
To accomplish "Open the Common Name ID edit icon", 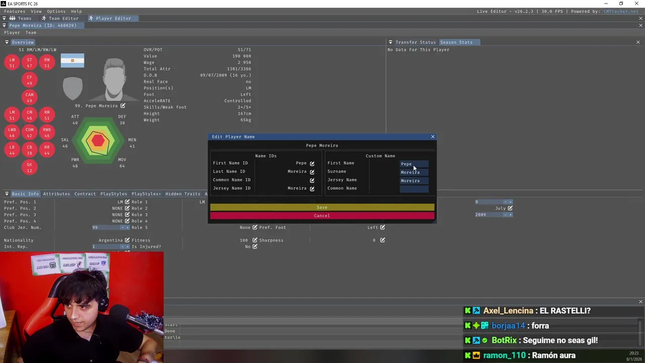I will (312, 180).
